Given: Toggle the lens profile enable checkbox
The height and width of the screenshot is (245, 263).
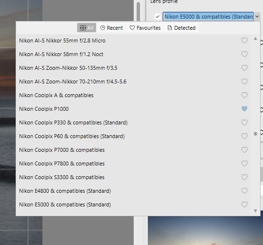Looking at the screenshot, I should [157, 17].
